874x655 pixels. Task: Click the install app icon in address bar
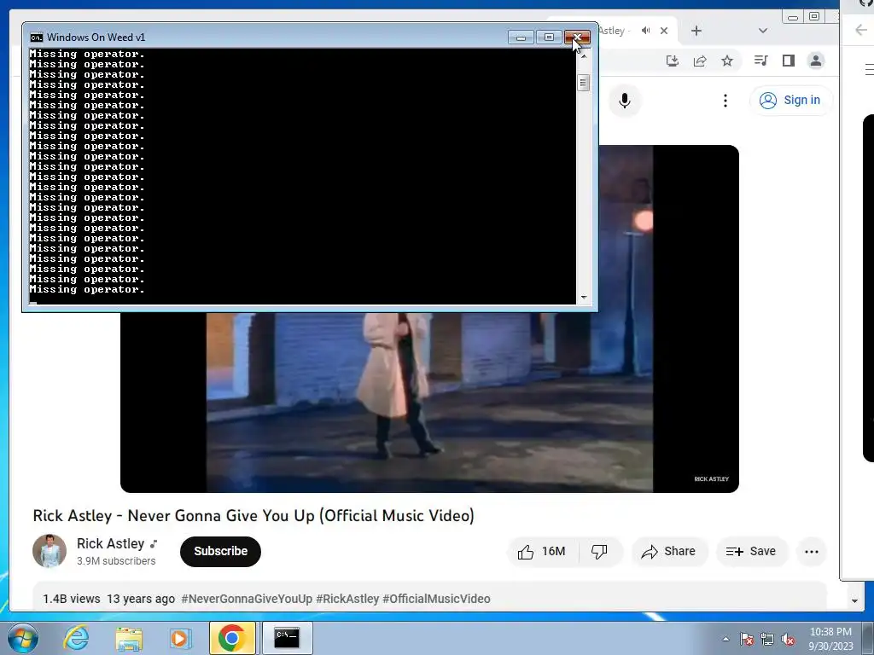673,61
